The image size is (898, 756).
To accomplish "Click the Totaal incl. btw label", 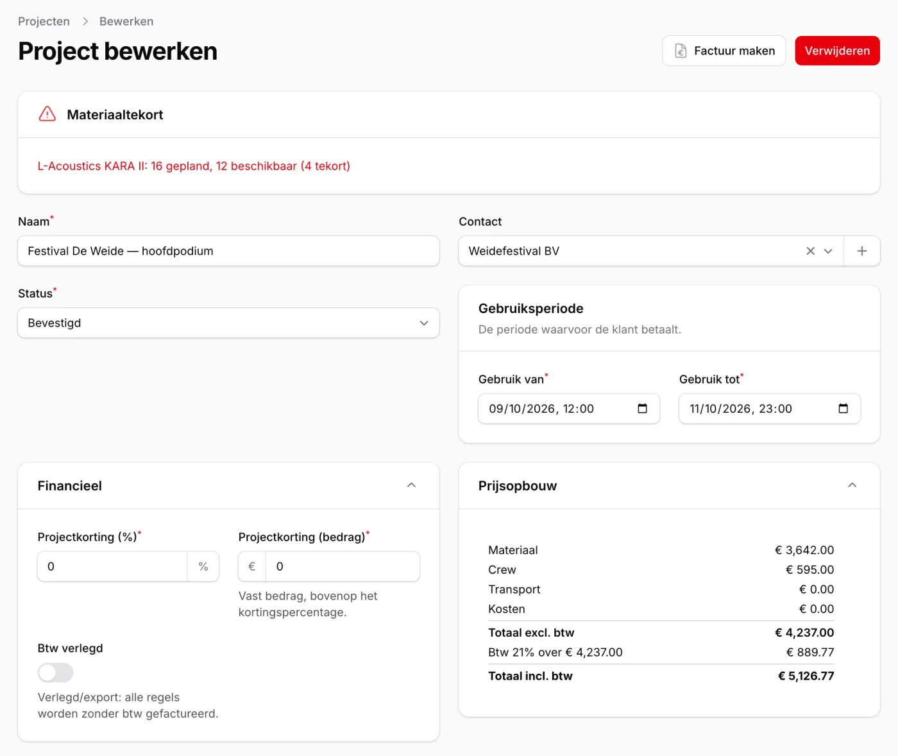I will [530, 676].
